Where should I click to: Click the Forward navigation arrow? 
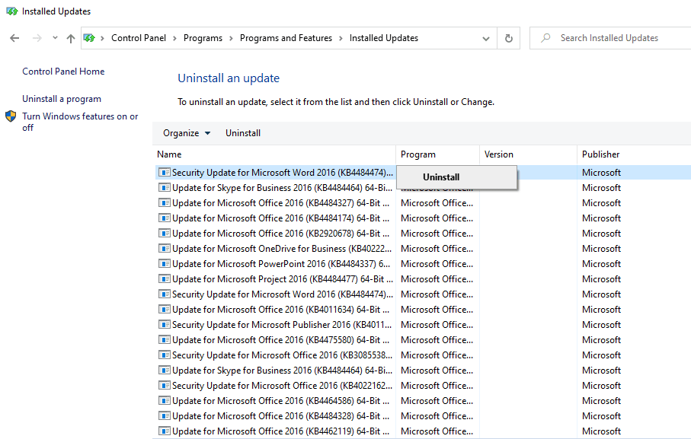click(x=36, y=37)
